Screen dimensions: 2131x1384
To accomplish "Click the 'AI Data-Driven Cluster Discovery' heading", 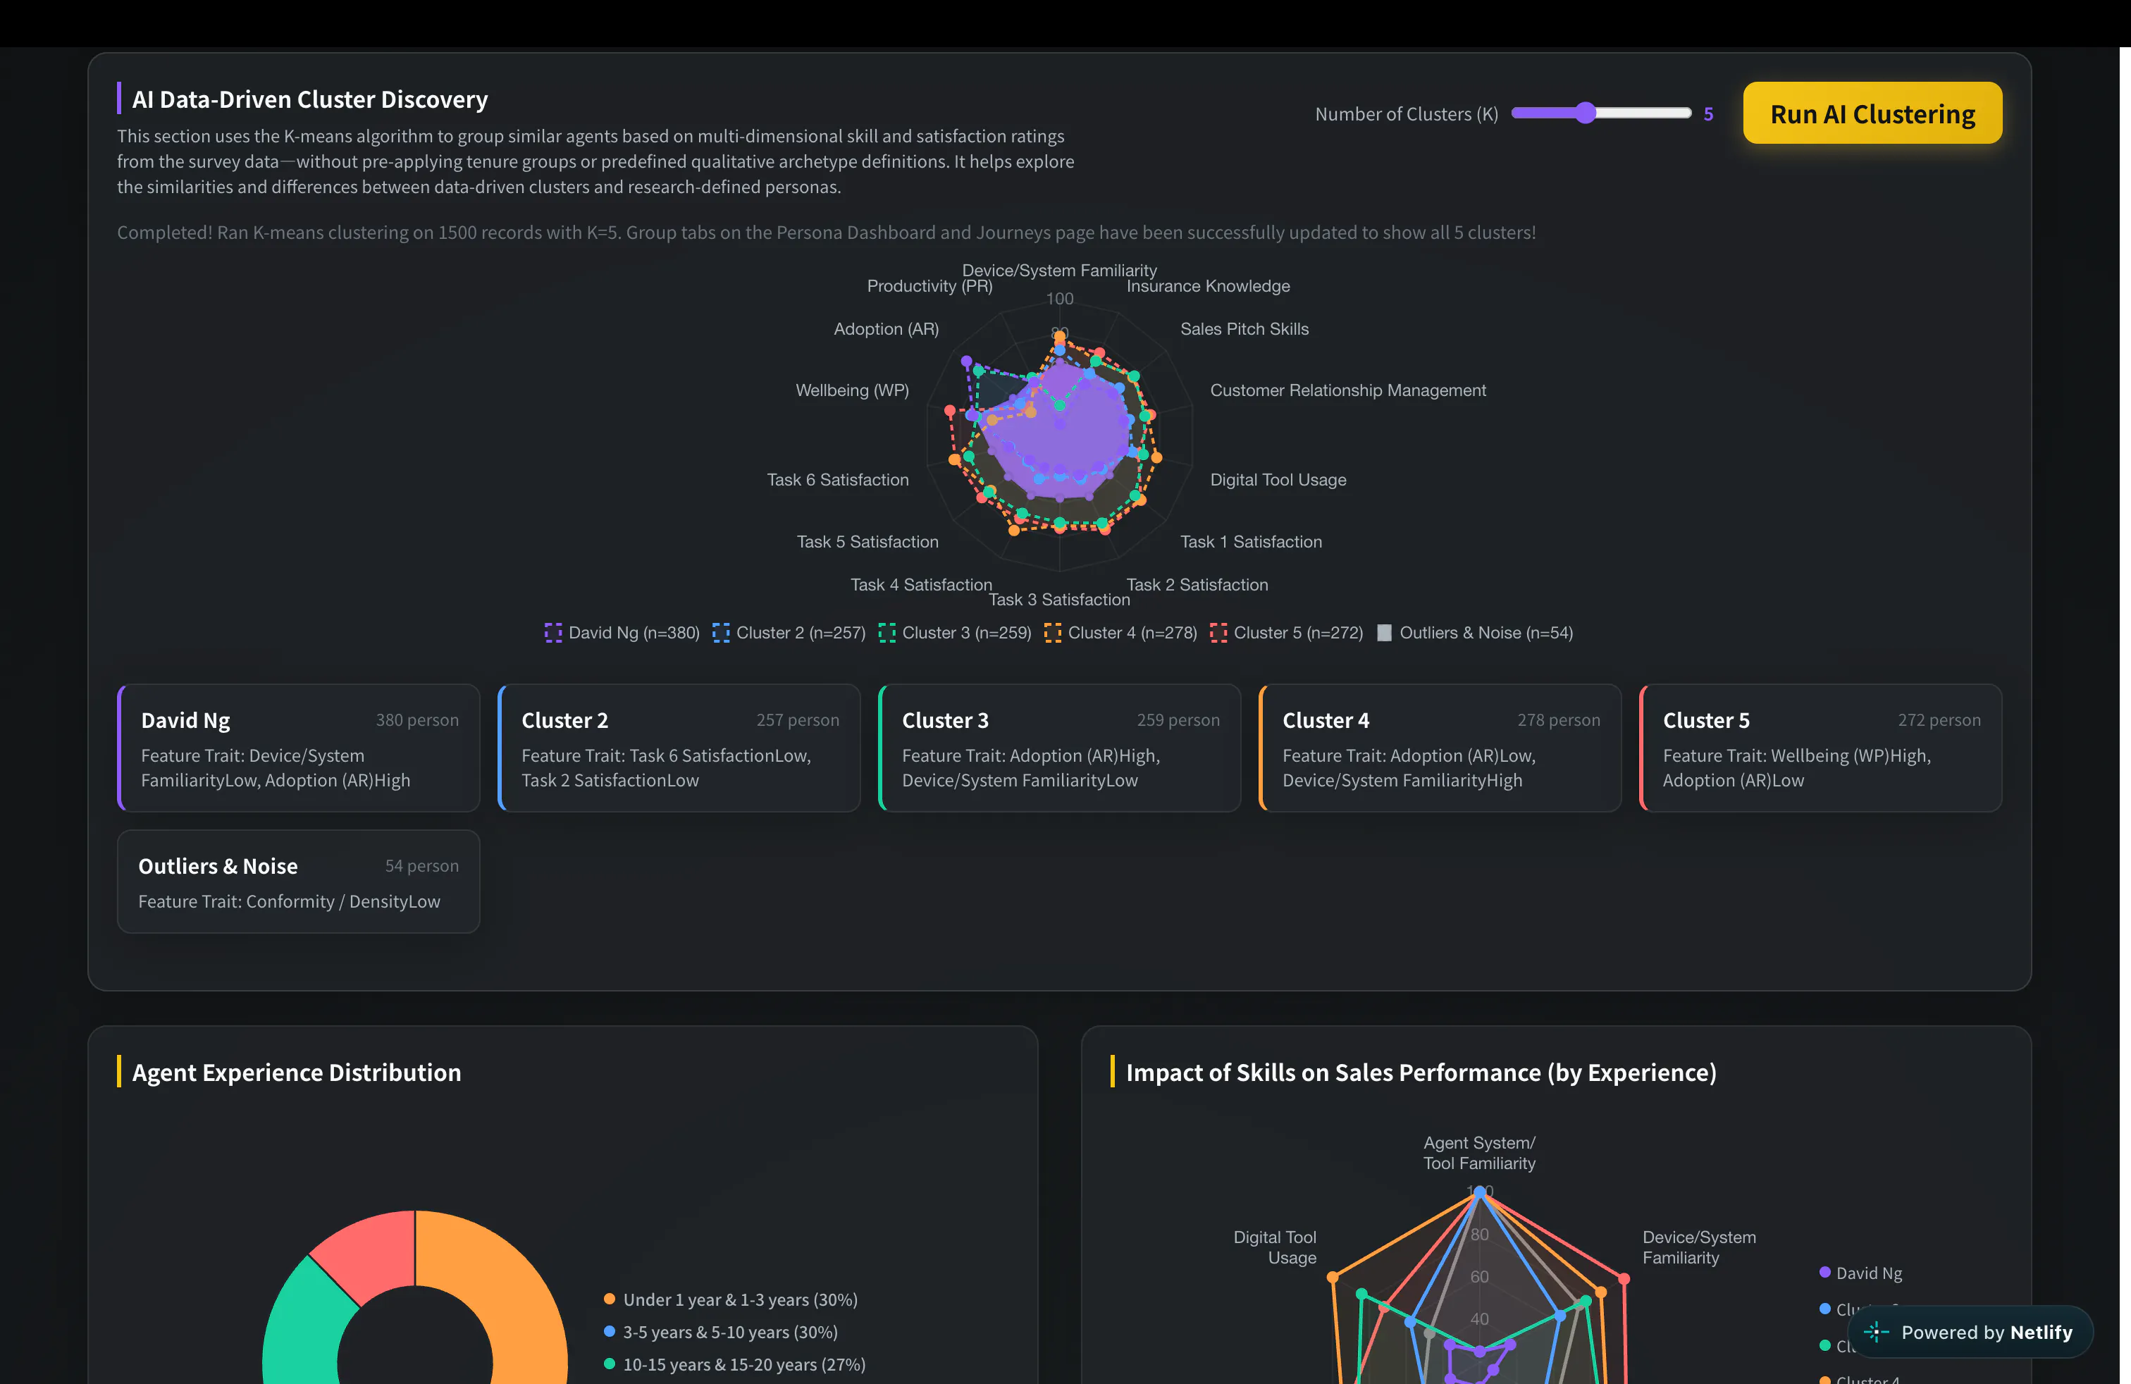I will point(310,99).
